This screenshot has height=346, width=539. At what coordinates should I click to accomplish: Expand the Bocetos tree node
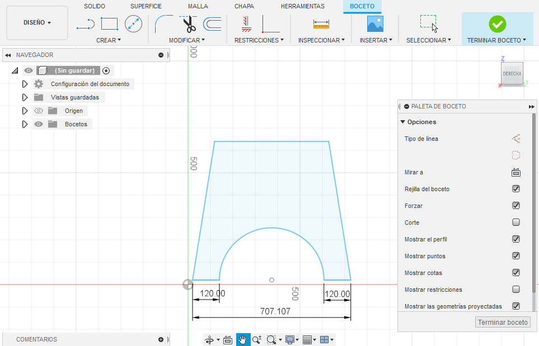[25, 124]
